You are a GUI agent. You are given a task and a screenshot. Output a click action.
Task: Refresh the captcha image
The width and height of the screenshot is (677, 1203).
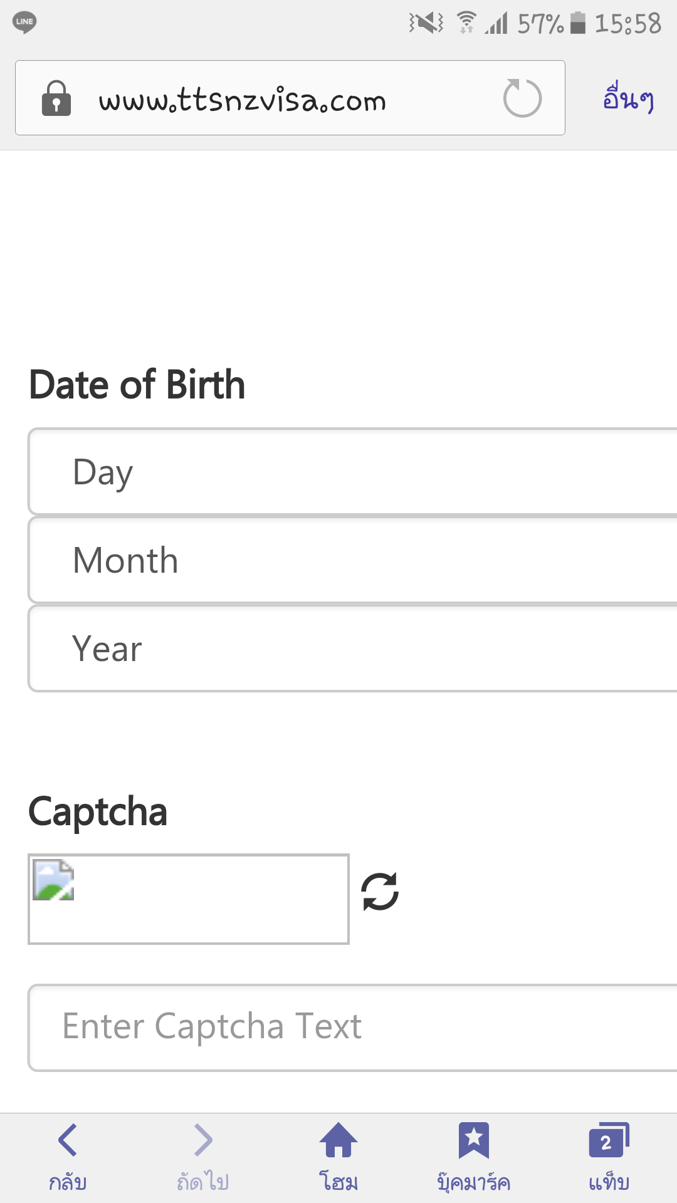[x=380, y=891]
